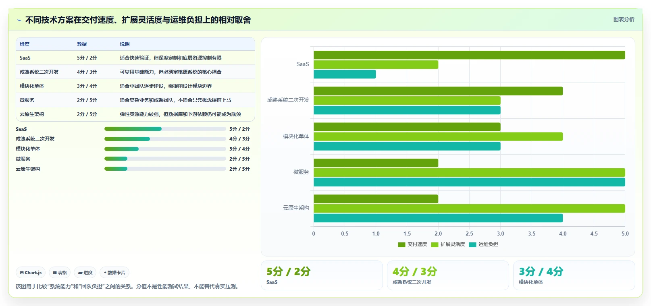This screenshot has width=651, height=306.
Task: Select the 数据卡片 tag chip
Action: 114,273
